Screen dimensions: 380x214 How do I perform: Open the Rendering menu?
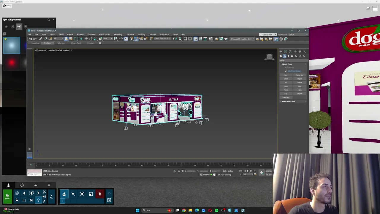pyautogui.click(x=118, y=34)
